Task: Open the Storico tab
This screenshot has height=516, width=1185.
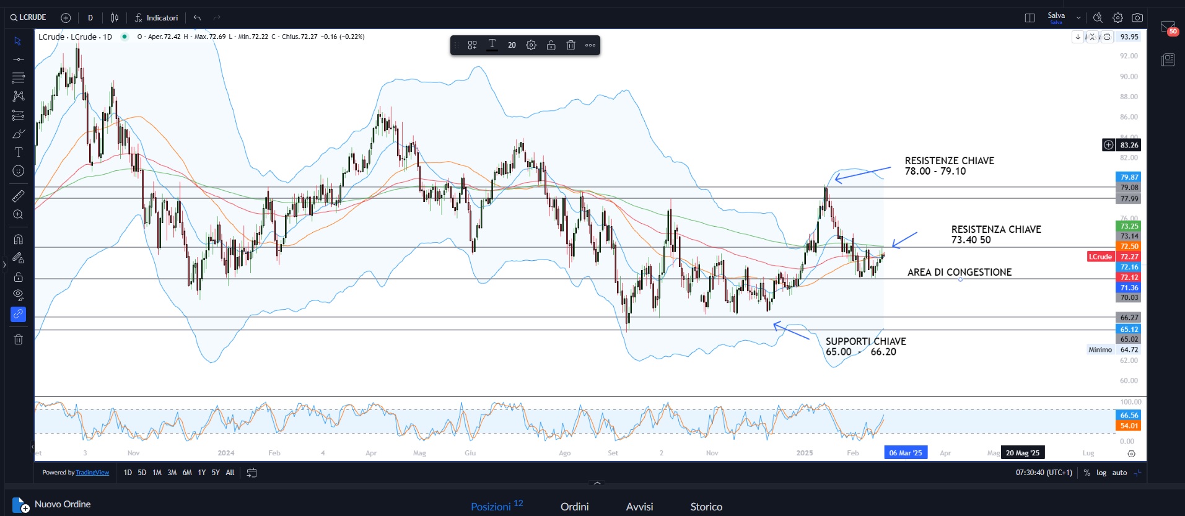Action: pos(706,507)
